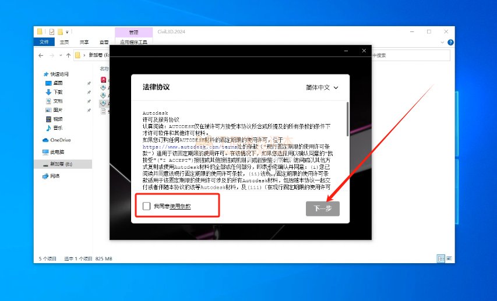497x301 pixels.
Task: Switch Explorer to large icons view
Action: tap(449, 258)
